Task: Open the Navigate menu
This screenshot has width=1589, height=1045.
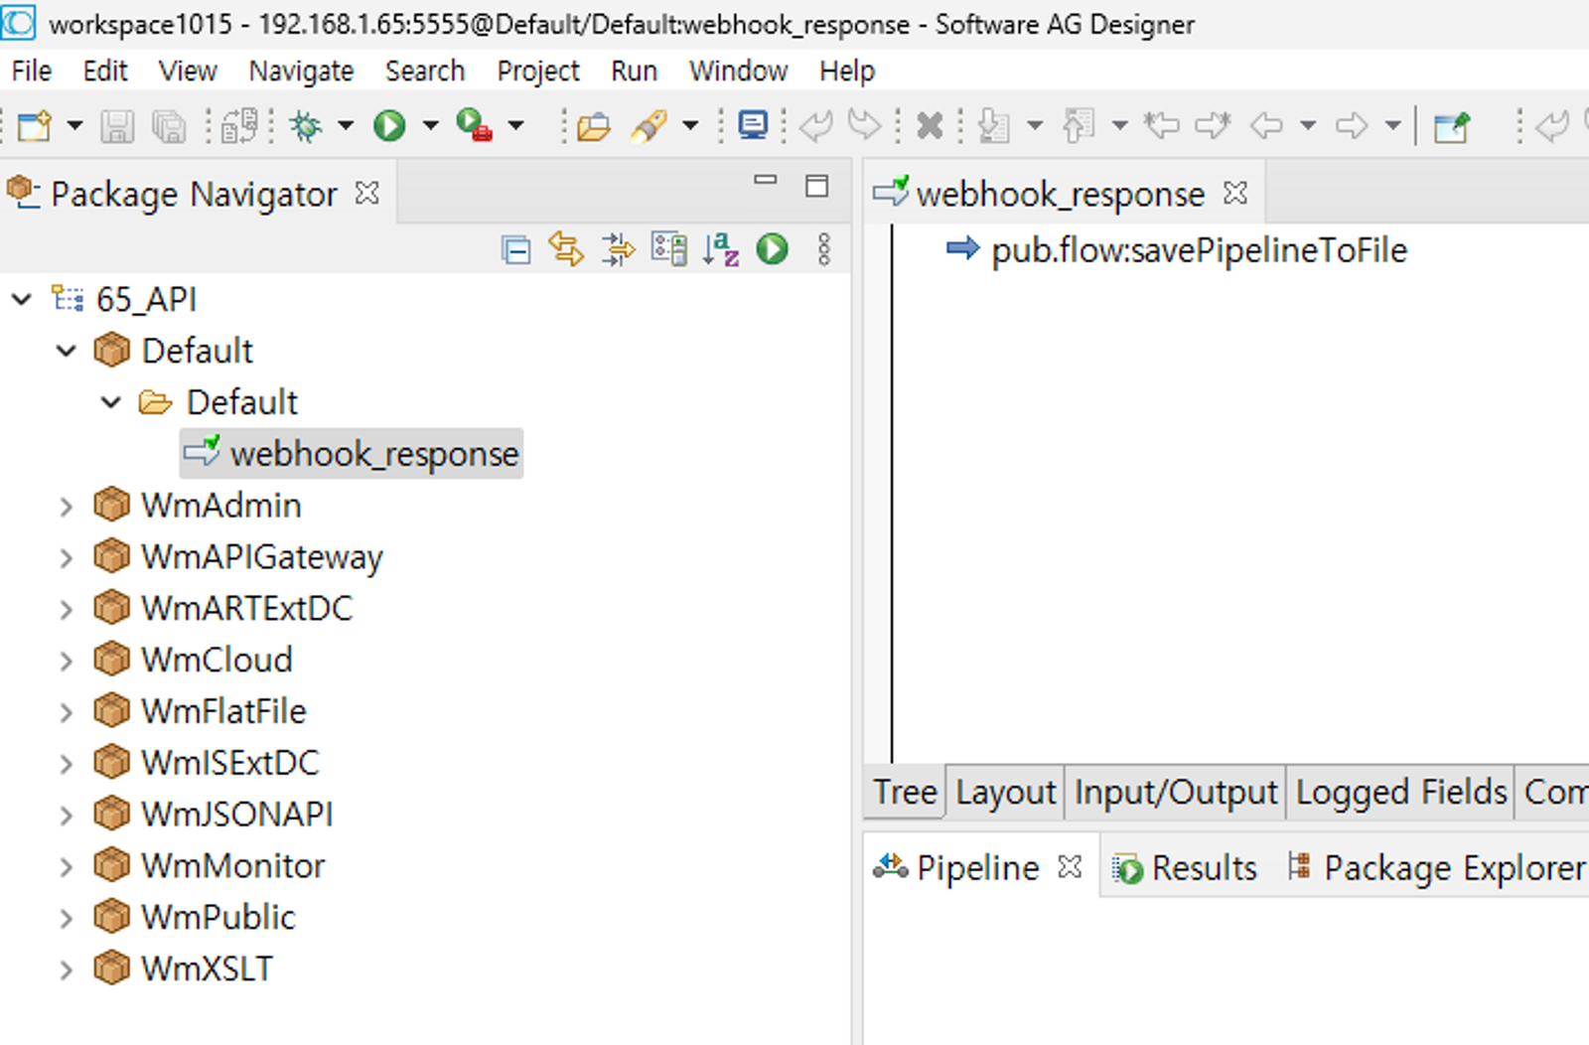Action: point(301,72)
